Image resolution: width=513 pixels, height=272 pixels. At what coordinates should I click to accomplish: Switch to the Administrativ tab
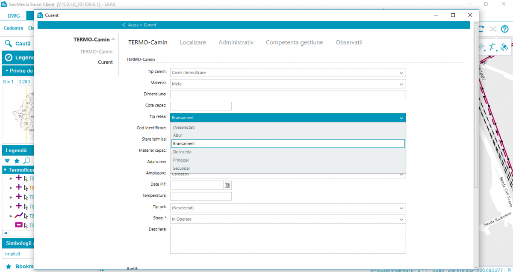point(236,42)
